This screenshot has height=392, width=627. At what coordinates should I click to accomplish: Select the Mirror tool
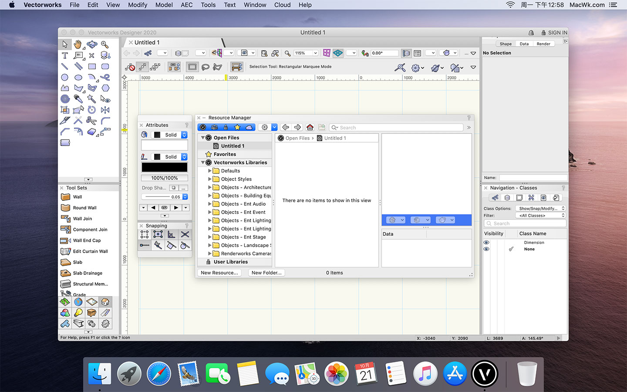[x=105, y=110]
